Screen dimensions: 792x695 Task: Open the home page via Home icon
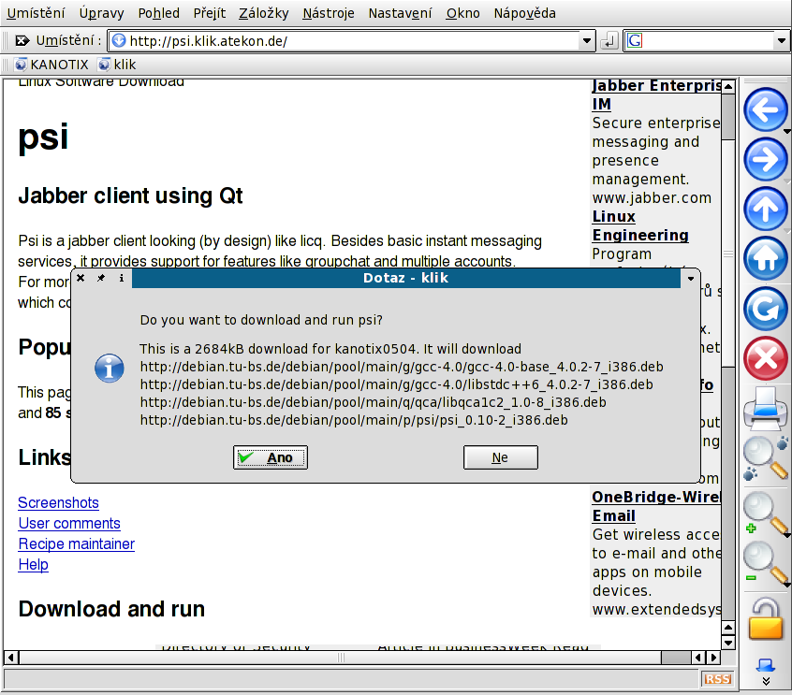coord(765,258)
